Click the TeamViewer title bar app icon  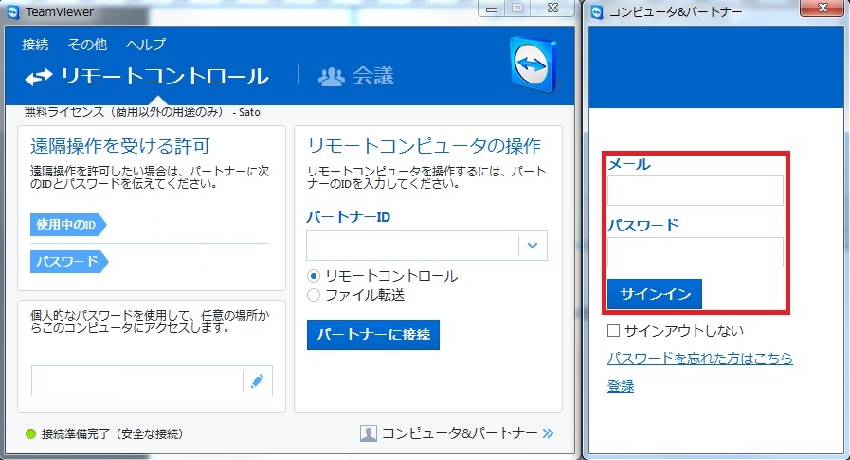13,12
